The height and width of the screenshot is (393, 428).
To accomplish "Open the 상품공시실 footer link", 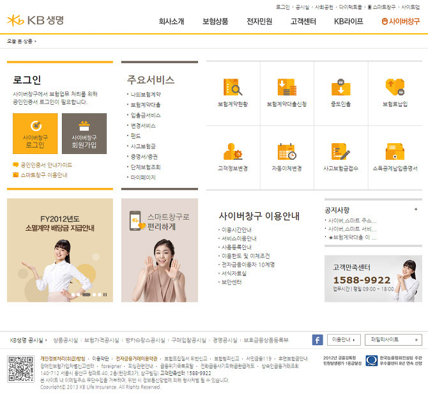I will (x=66, y=341).
